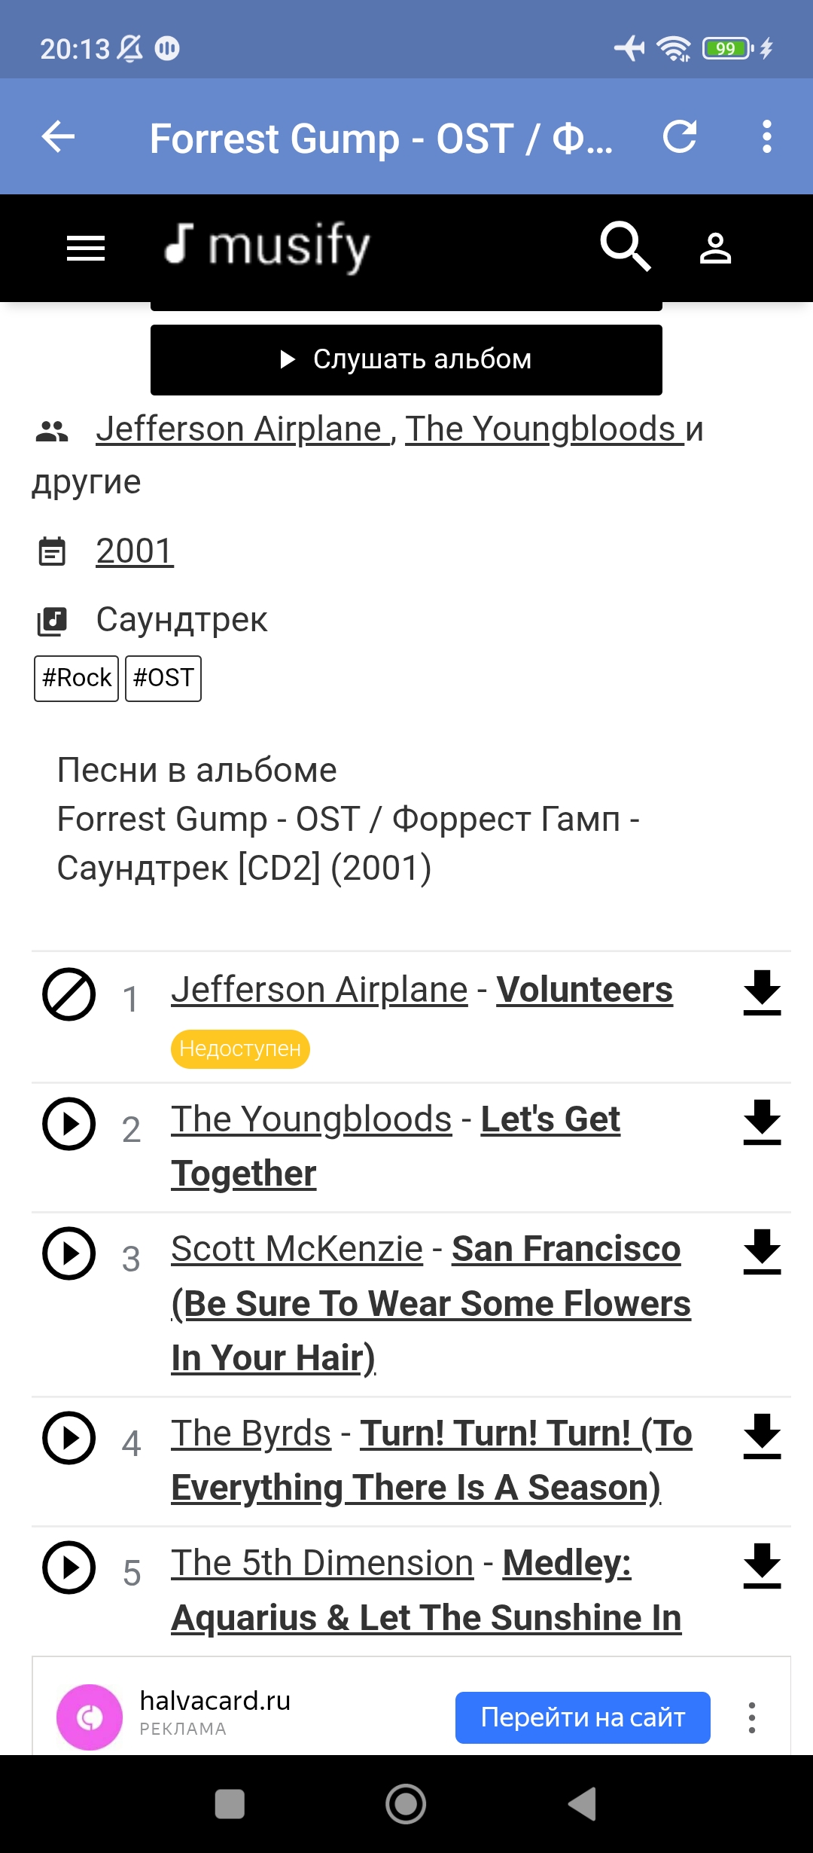This screenshot has height=1853, width=813.
Task: Play Let's Get Together track
Action: [69, 1124]
